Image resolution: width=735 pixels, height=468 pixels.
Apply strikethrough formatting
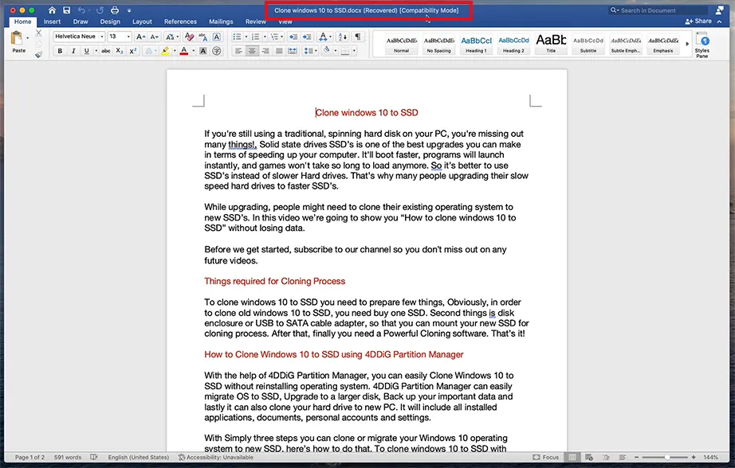[106, 51]
